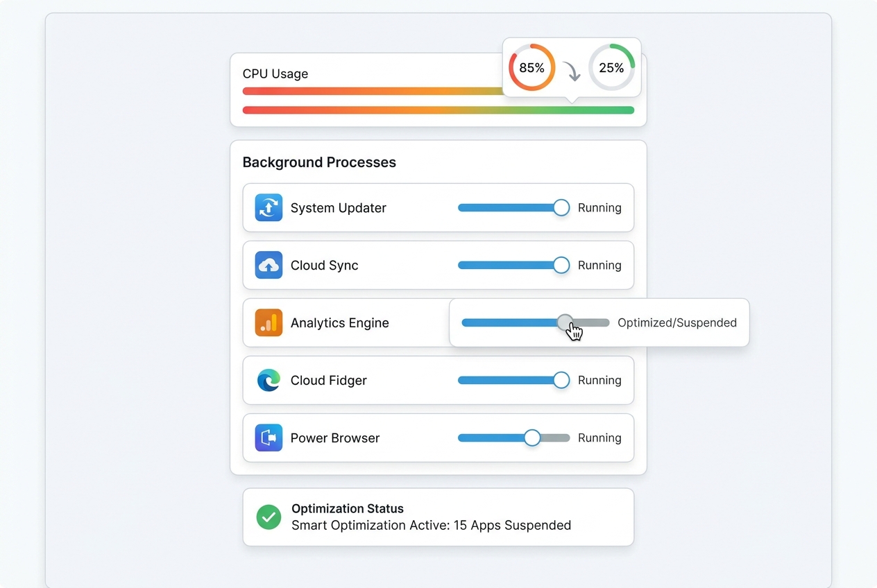
Task: Toggle the Cloud Fidger slider knob
Action: click(561, 380)
